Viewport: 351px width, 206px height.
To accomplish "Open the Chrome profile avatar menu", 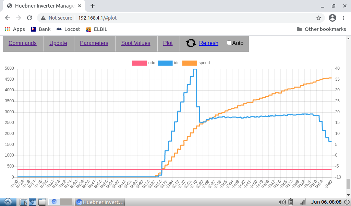I will [x=332, y=18].
